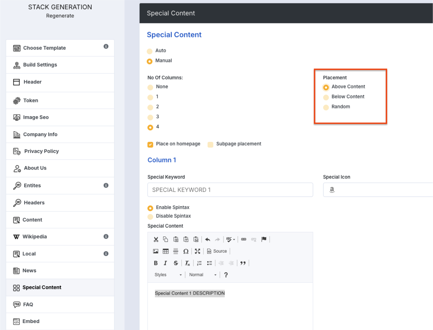Open special characters Omega icon
Image resolution: width=433 pixels, height=330 pixels.
186,251
